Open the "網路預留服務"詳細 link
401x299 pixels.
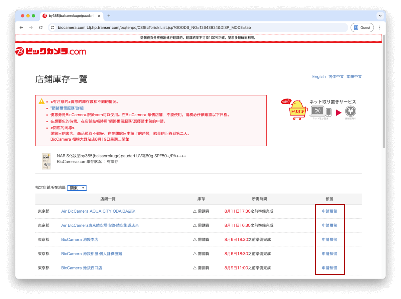pos(67,108)
